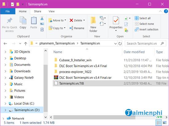Click the Easy access icon
The width and height of the screenshot is (169, 126).
pos(102,24)
